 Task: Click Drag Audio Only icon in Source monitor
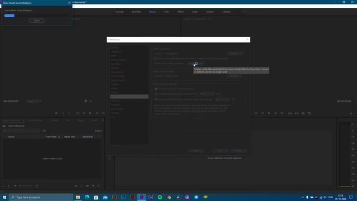click(90, 101)
